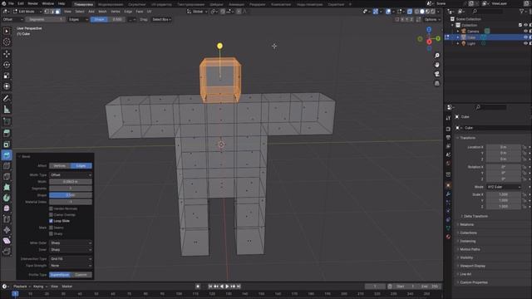Select the Extrude Region tool

coord(7,133)
